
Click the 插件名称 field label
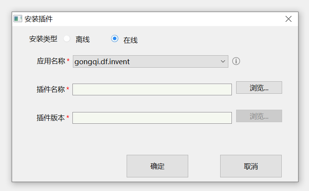click(x=51, y=89)
